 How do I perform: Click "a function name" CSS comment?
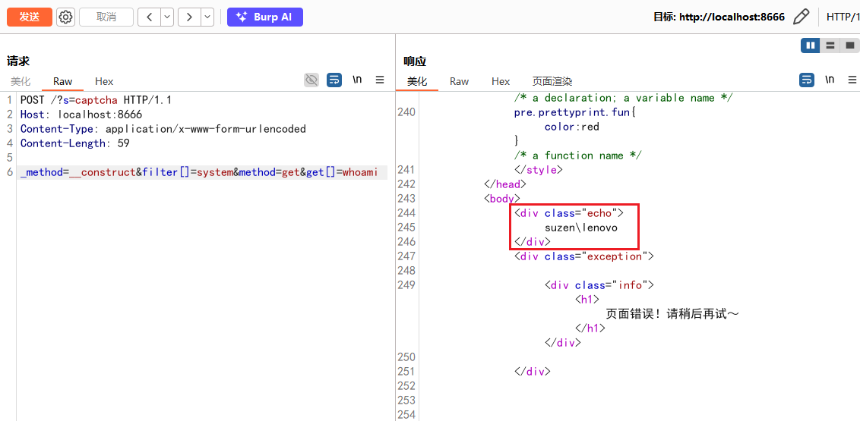[577, 156]
